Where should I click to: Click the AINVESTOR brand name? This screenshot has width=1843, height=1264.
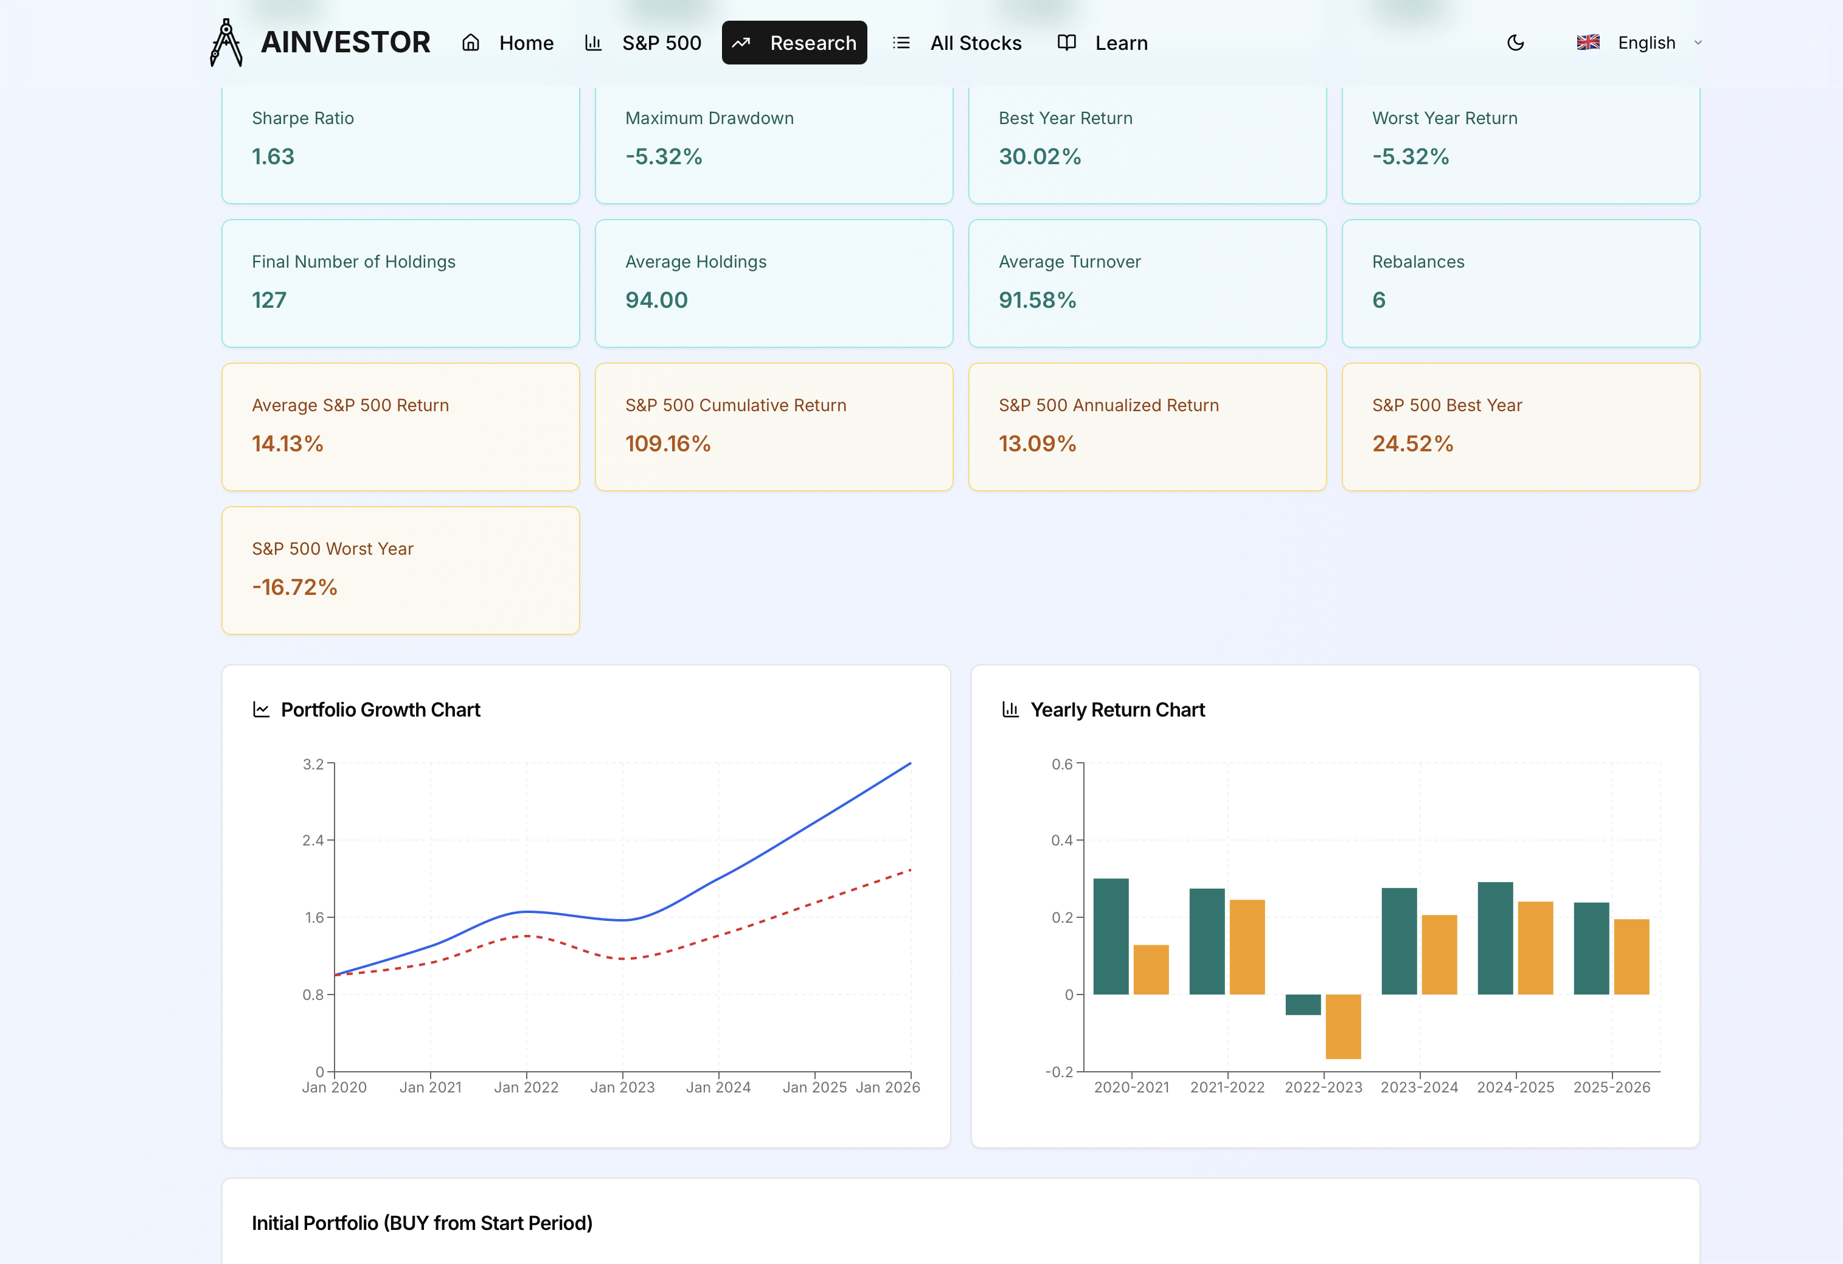345,43
